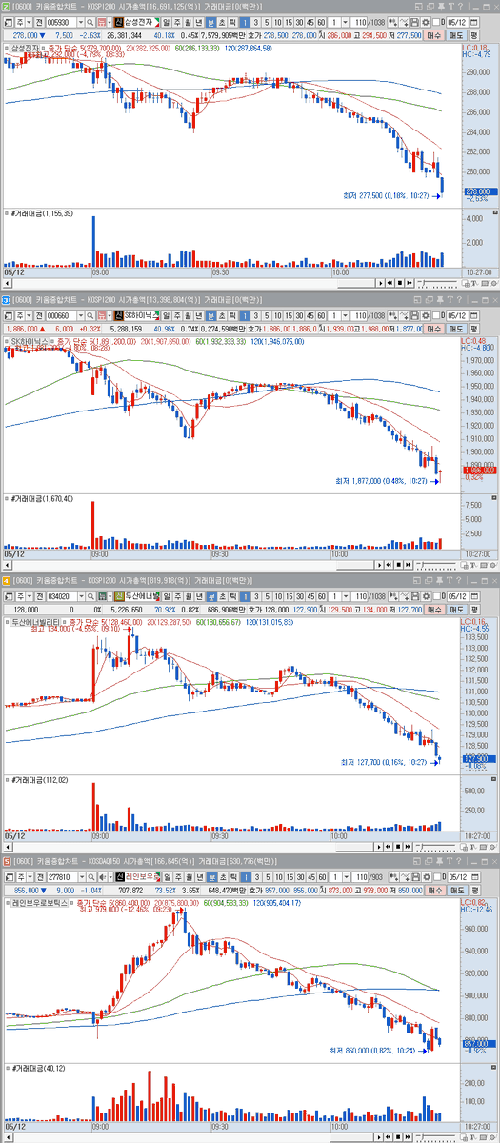Click rewind button under Doosan Enerbility chart
Screen dimensions: 500x1143
coord(389,847)
